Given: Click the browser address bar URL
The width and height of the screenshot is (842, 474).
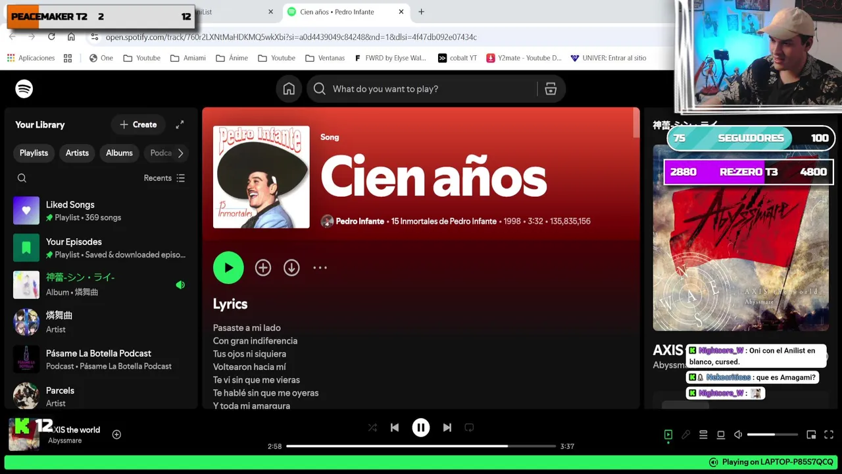Looking at the screenshot, I should pos(291,37).
